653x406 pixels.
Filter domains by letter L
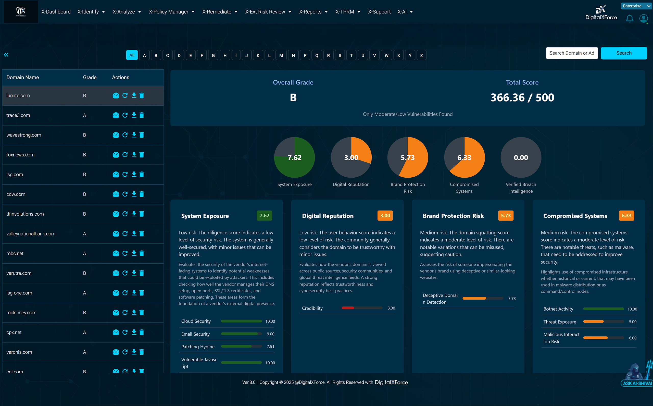[x=269, y=55]
